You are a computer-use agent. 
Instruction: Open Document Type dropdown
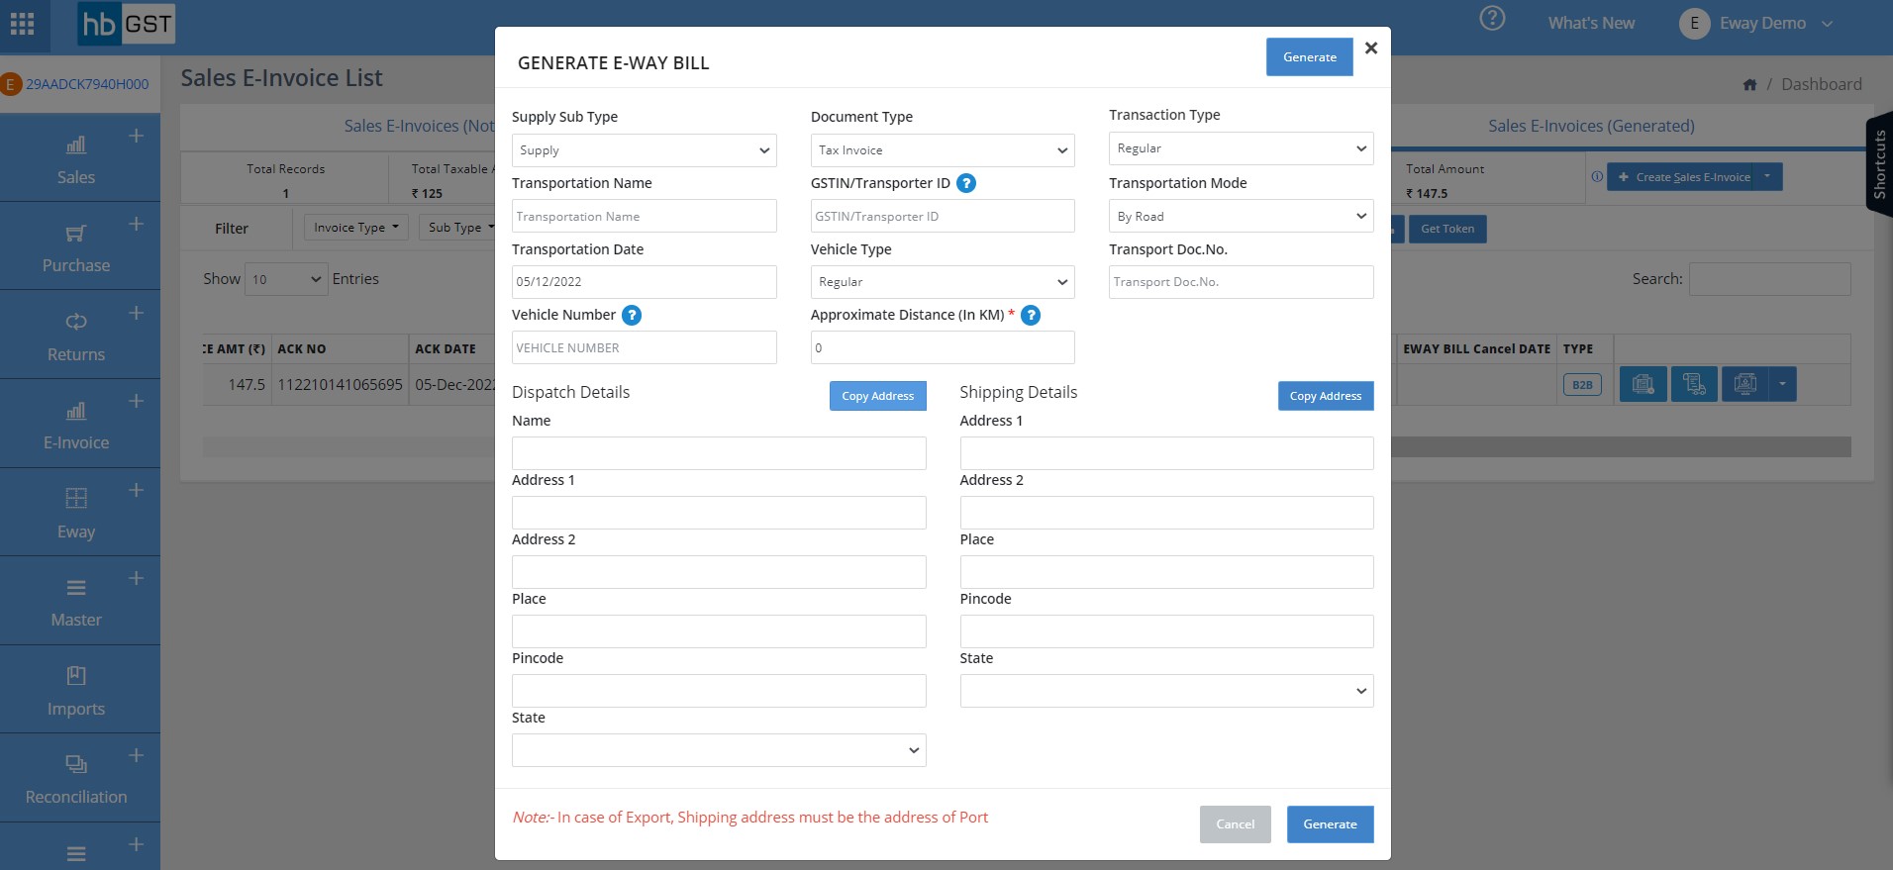pos(943,150)
